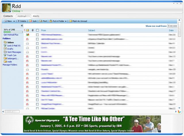
Task: Click the Get Hotmail Plus link
Action: click(x=11, y=35)
